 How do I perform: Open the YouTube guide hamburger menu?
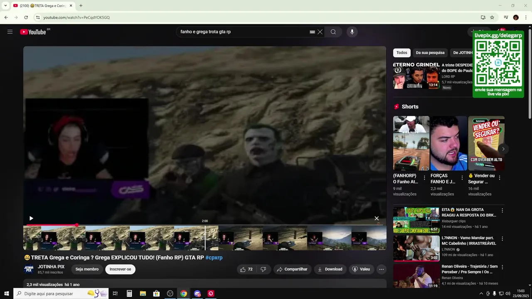click(x=10, y=32)
